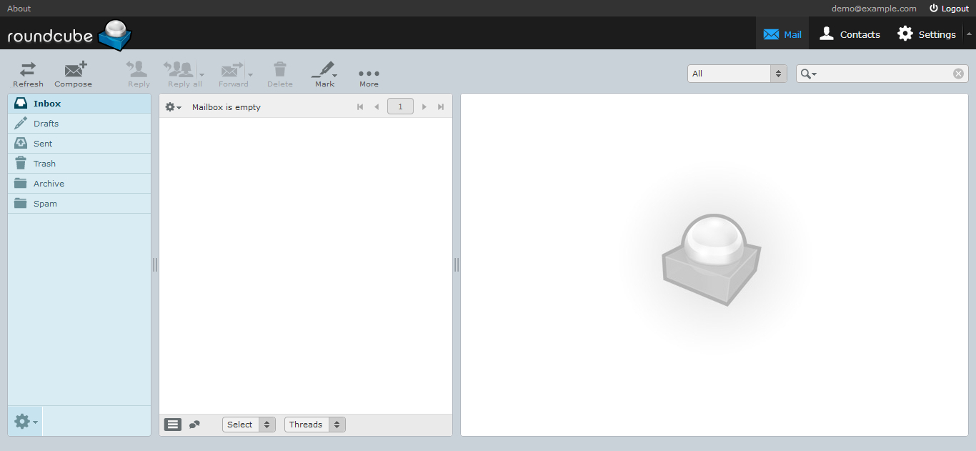Toggle the conversation view bubbles icon
Viewport: 976px width, 451px height.
click(x=194, y=424)
